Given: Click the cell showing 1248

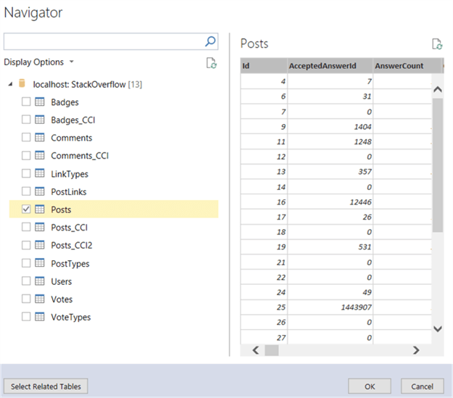Looking at the screenshot, I should pos(330,141).
